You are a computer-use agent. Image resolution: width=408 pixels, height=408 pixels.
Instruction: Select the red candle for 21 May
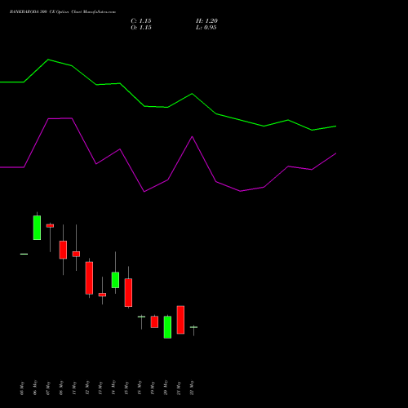[180, 320]
